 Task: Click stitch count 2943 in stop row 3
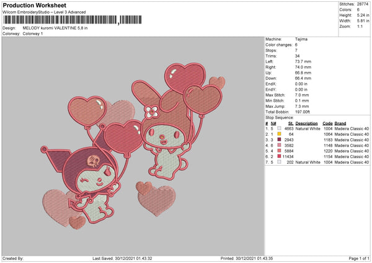pyautogui.click(x=289, y=140)
